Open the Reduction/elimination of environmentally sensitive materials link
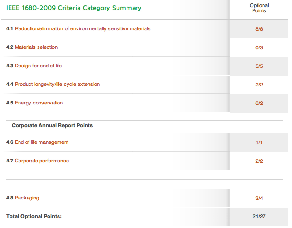The image size is (292, 228). pos(82,29)
